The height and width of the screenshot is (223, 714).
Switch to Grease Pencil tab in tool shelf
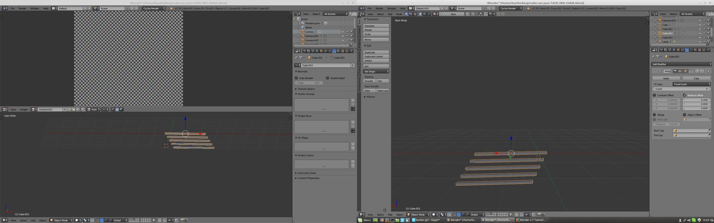tap(359, 84)
